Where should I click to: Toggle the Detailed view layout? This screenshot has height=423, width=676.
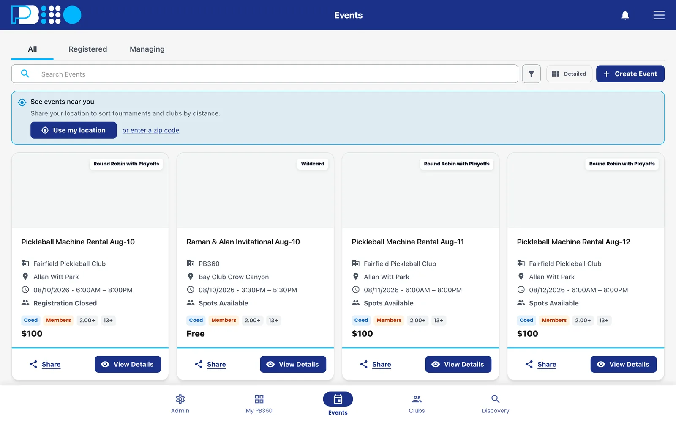click(x=569, y=74)
